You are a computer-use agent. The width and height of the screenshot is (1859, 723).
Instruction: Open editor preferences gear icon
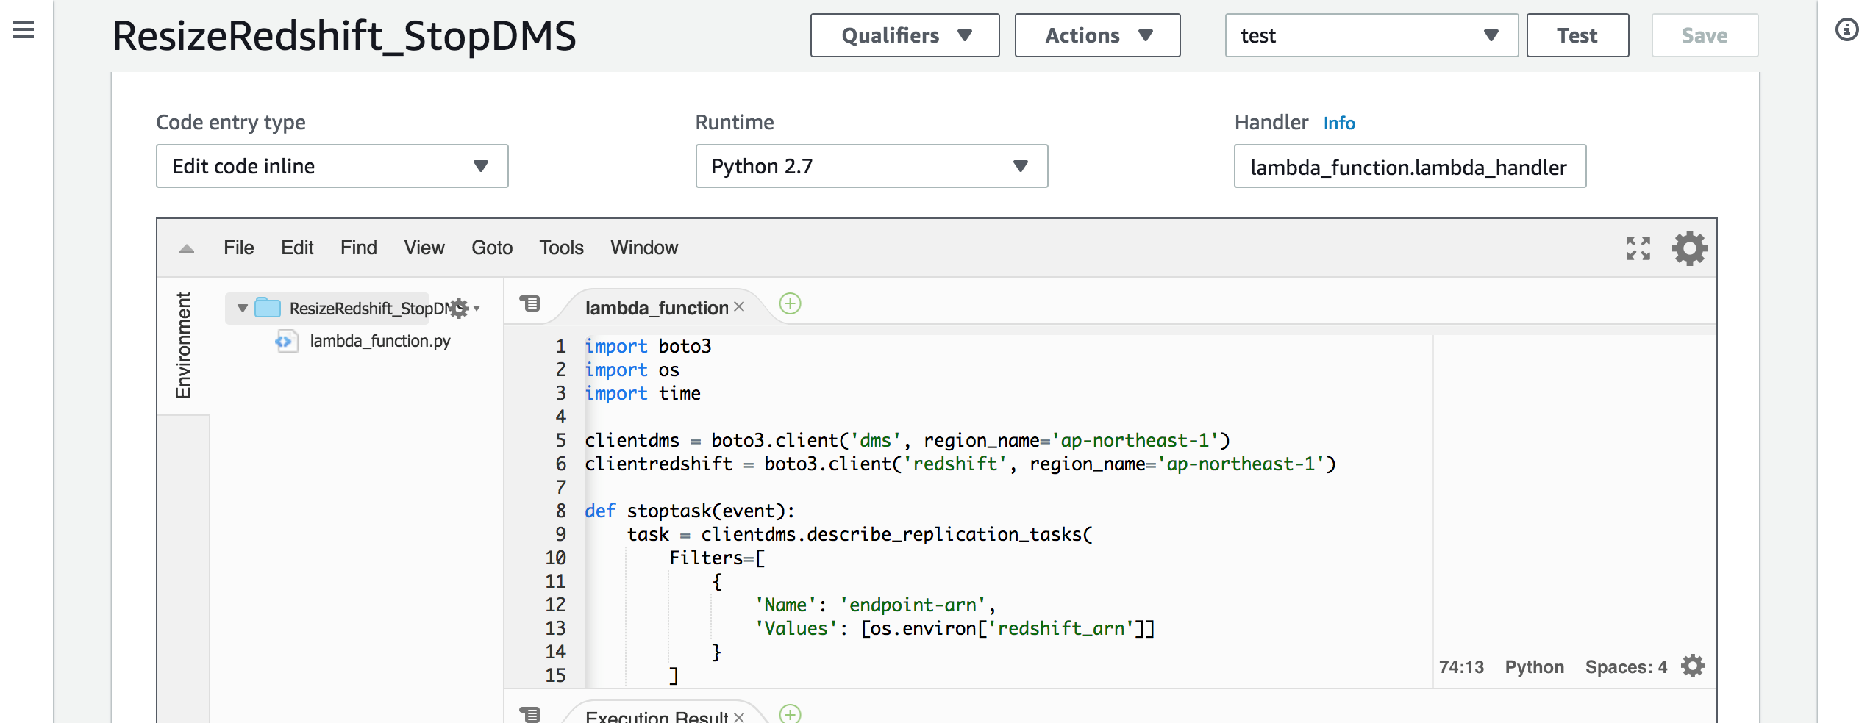(x=1689, y=248)
